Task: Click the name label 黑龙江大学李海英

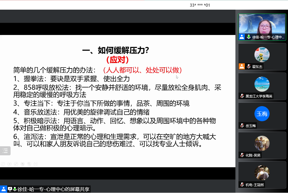Action: click(x=259, y=96)
